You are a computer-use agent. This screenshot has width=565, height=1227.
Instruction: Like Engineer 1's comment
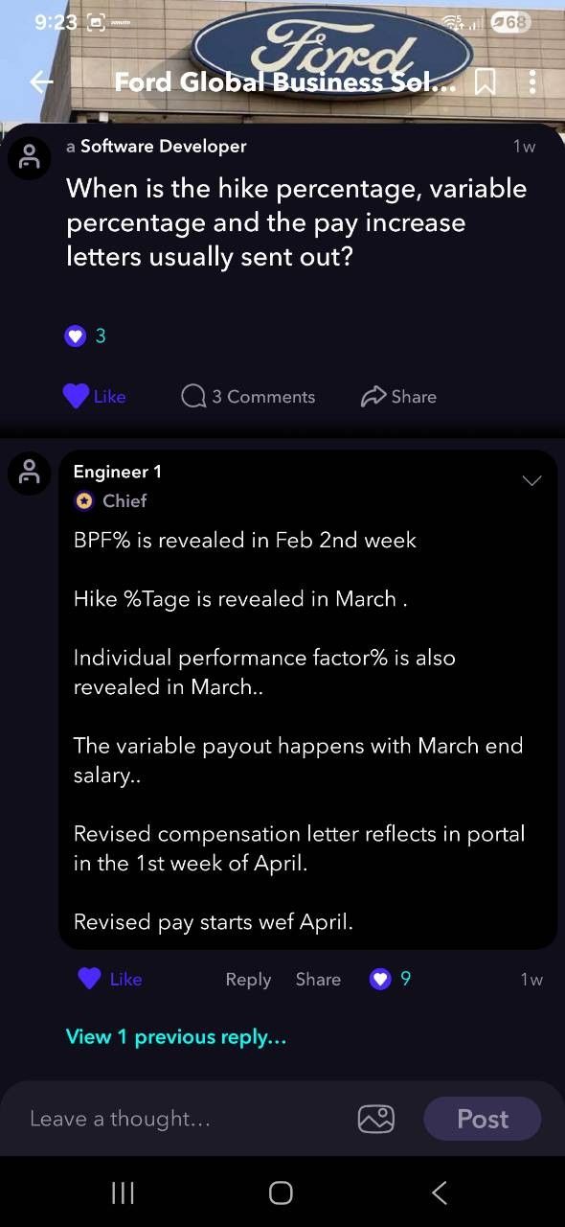click(110, 979)
